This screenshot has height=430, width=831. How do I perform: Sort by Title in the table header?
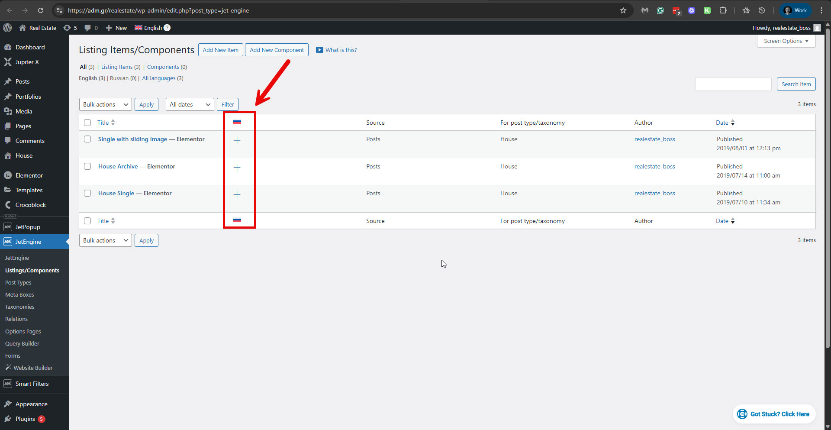pos(106,123)
